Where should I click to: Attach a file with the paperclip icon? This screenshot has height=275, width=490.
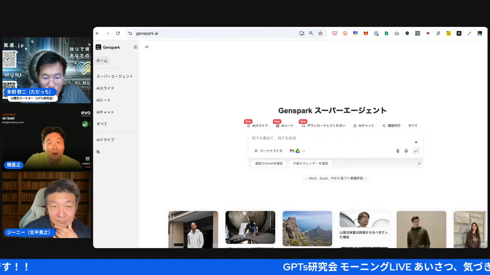(x=398, y=151)
